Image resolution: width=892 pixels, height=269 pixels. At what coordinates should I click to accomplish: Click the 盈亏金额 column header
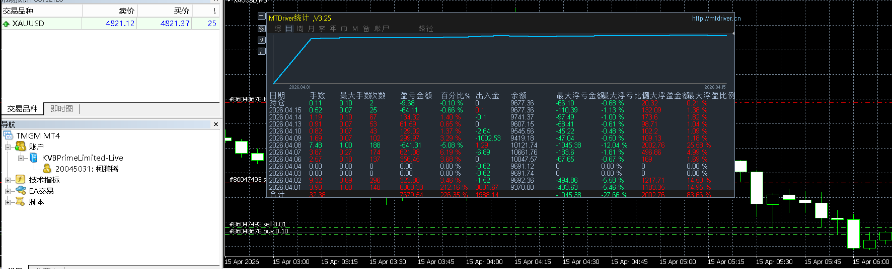click(x=416, y=95)
